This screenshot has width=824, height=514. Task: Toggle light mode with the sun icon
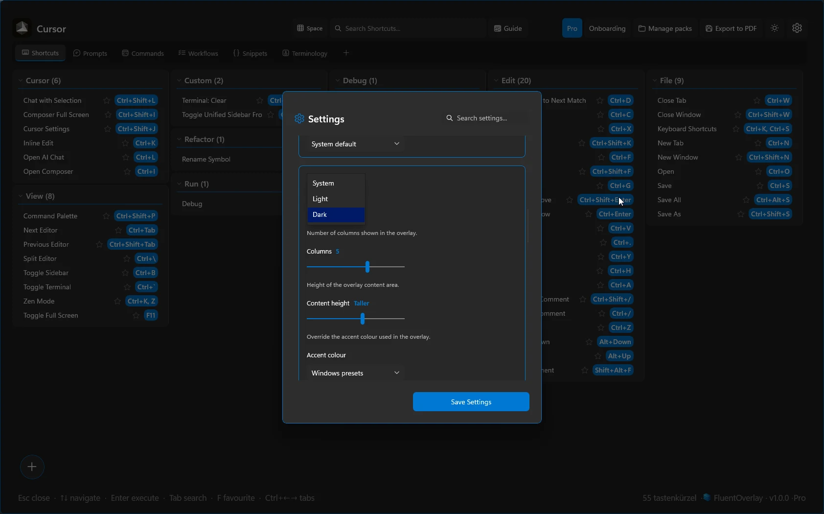[x=774, y=28]
